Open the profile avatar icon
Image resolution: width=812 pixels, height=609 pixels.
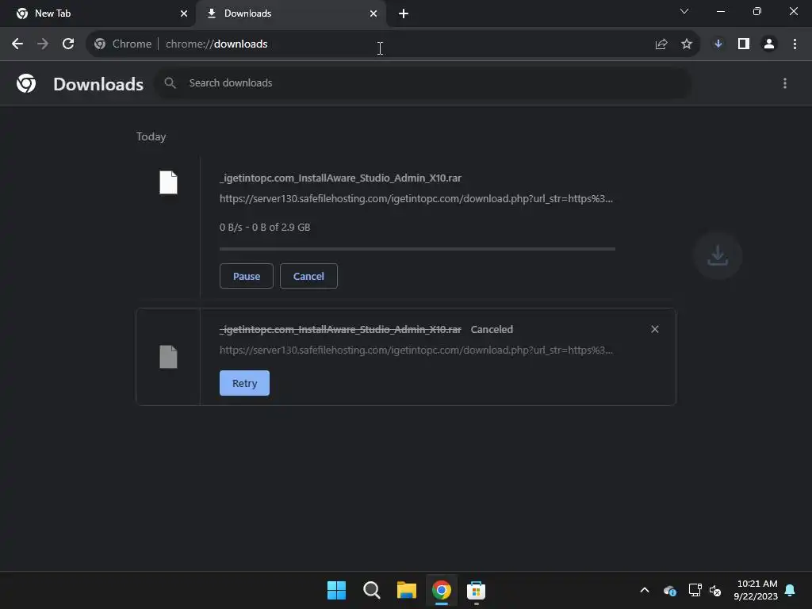769,44
